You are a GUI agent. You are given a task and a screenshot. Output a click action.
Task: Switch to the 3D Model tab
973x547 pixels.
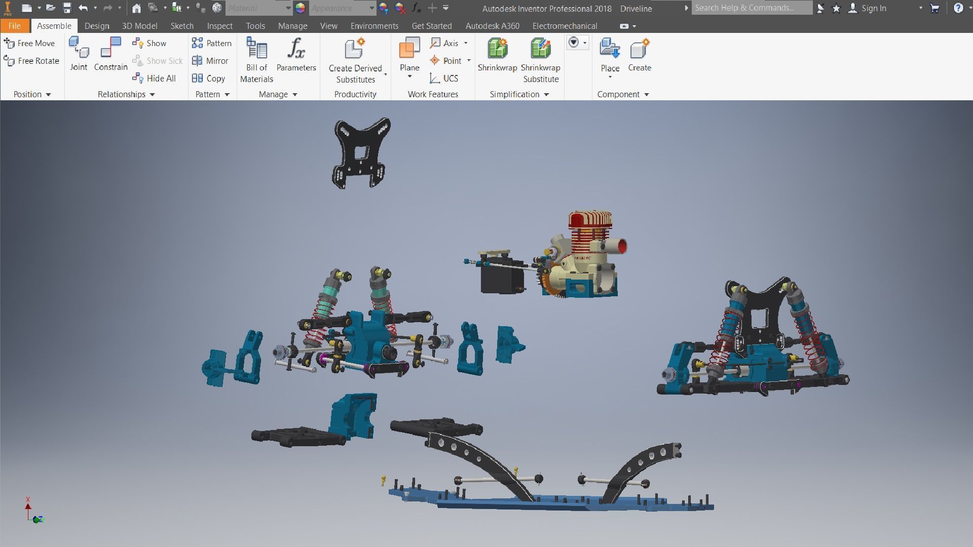tap(139, 26)
